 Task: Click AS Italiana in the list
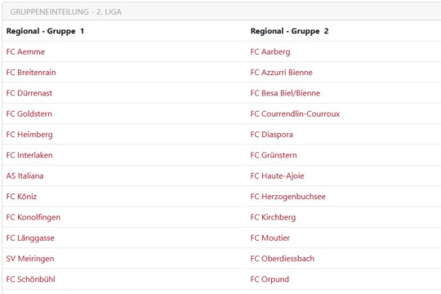(x=24, y=176)
